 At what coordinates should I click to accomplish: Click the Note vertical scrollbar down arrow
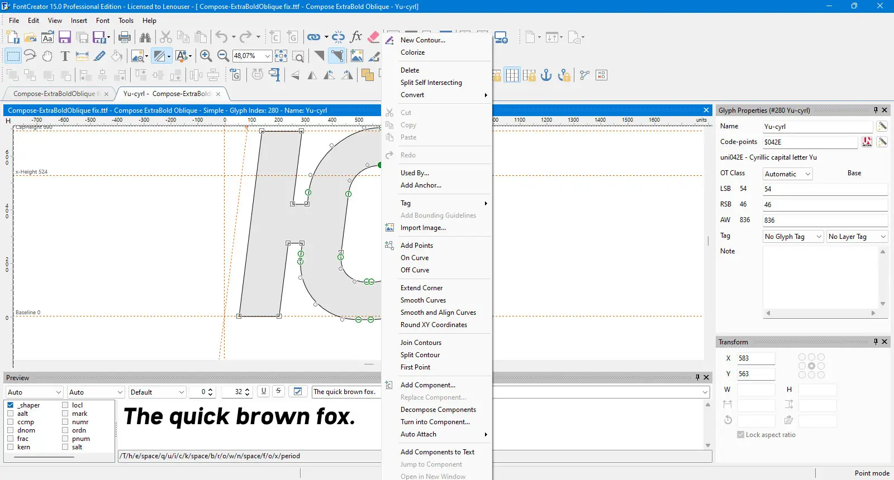(x=883, y=304)
